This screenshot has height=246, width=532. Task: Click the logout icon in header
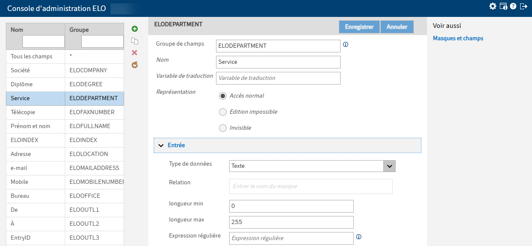click(524, 6)
